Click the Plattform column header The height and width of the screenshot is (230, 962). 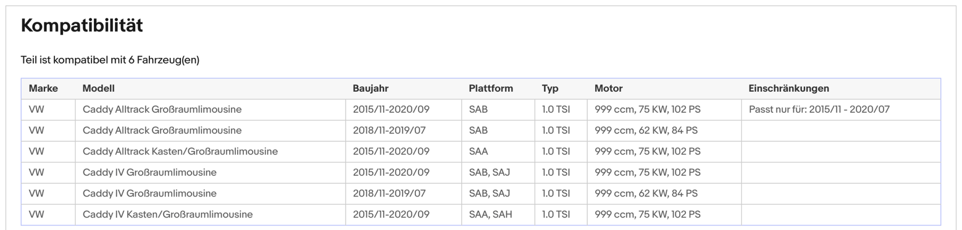(x=490, y=88)
